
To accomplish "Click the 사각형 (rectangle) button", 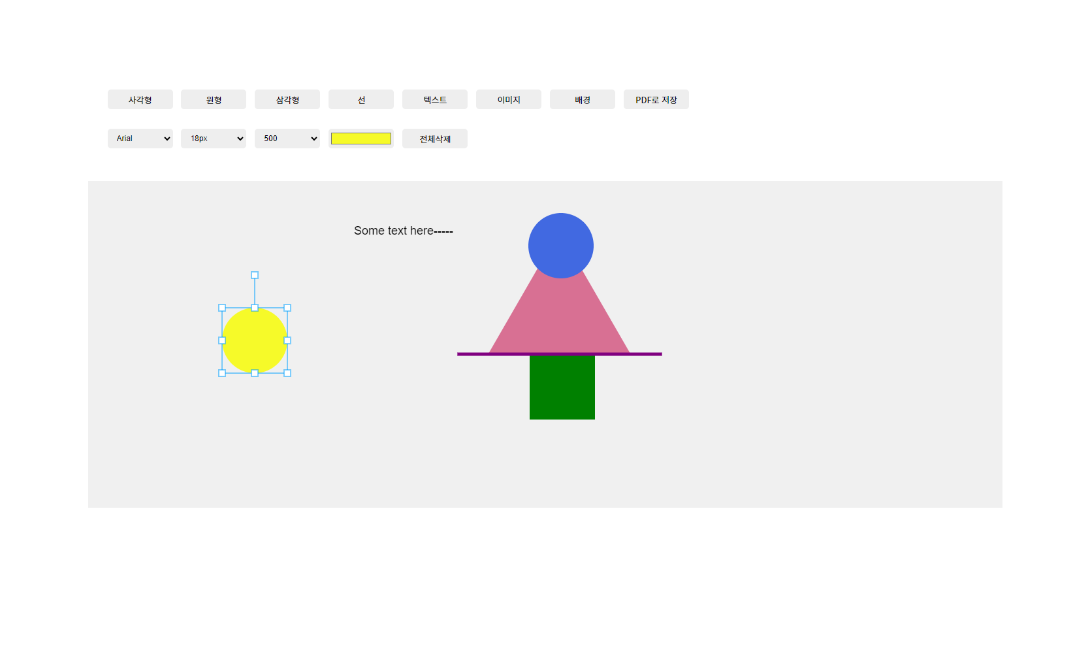I will point(140,99).
